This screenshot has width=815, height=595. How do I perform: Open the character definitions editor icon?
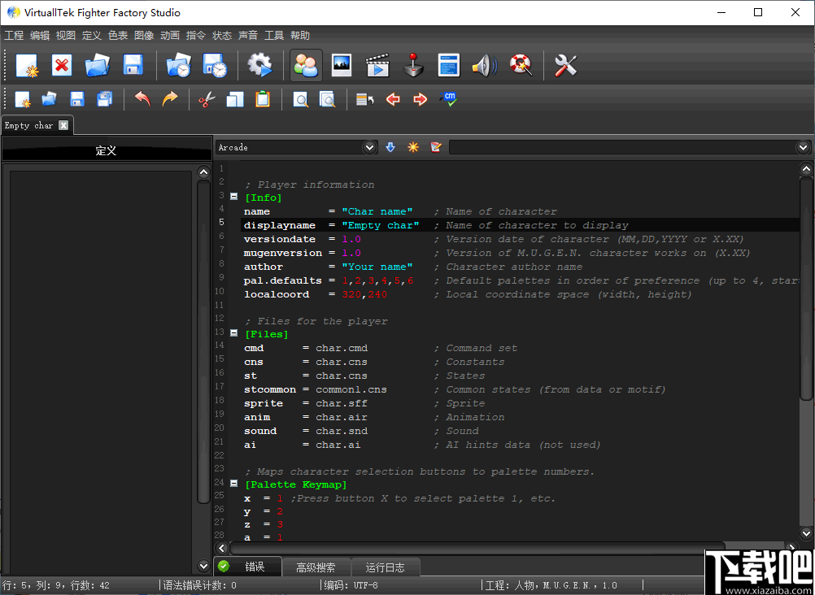[x=306, y=66]
